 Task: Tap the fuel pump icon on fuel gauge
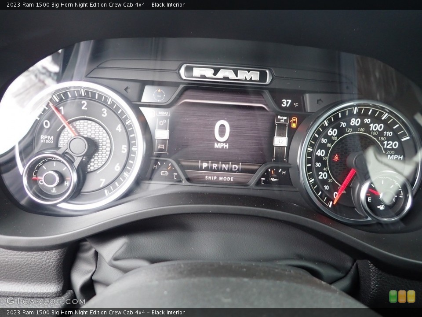381,207
